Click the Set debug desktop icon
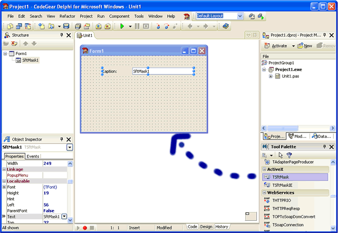Screen dimensions: 338x233 260,16
